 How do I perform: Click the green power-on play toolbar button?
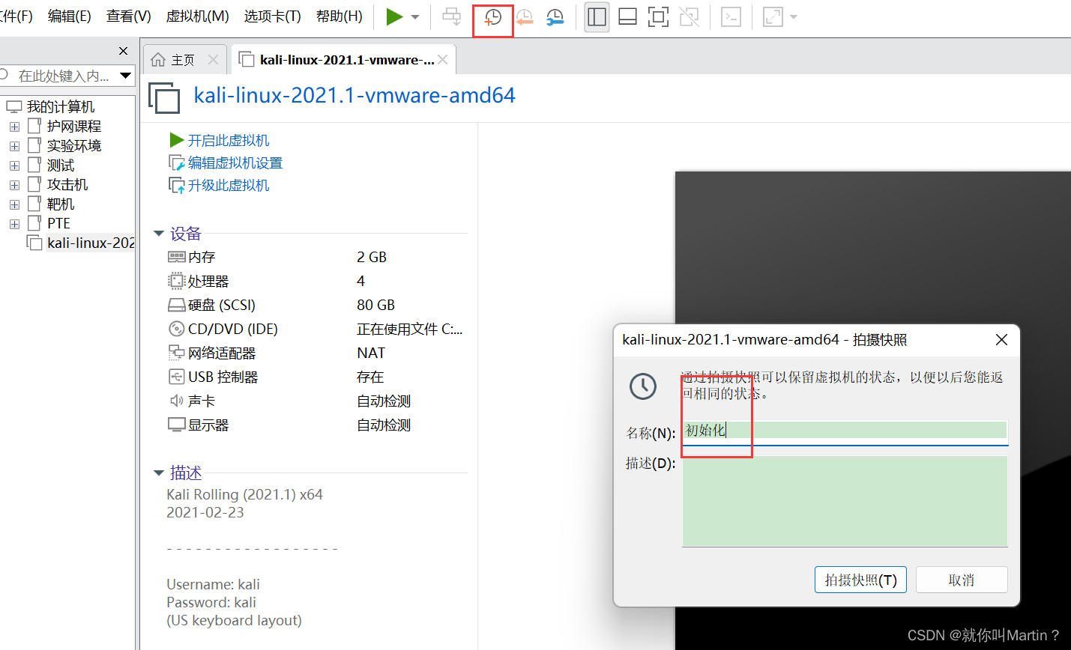[394, 16]
